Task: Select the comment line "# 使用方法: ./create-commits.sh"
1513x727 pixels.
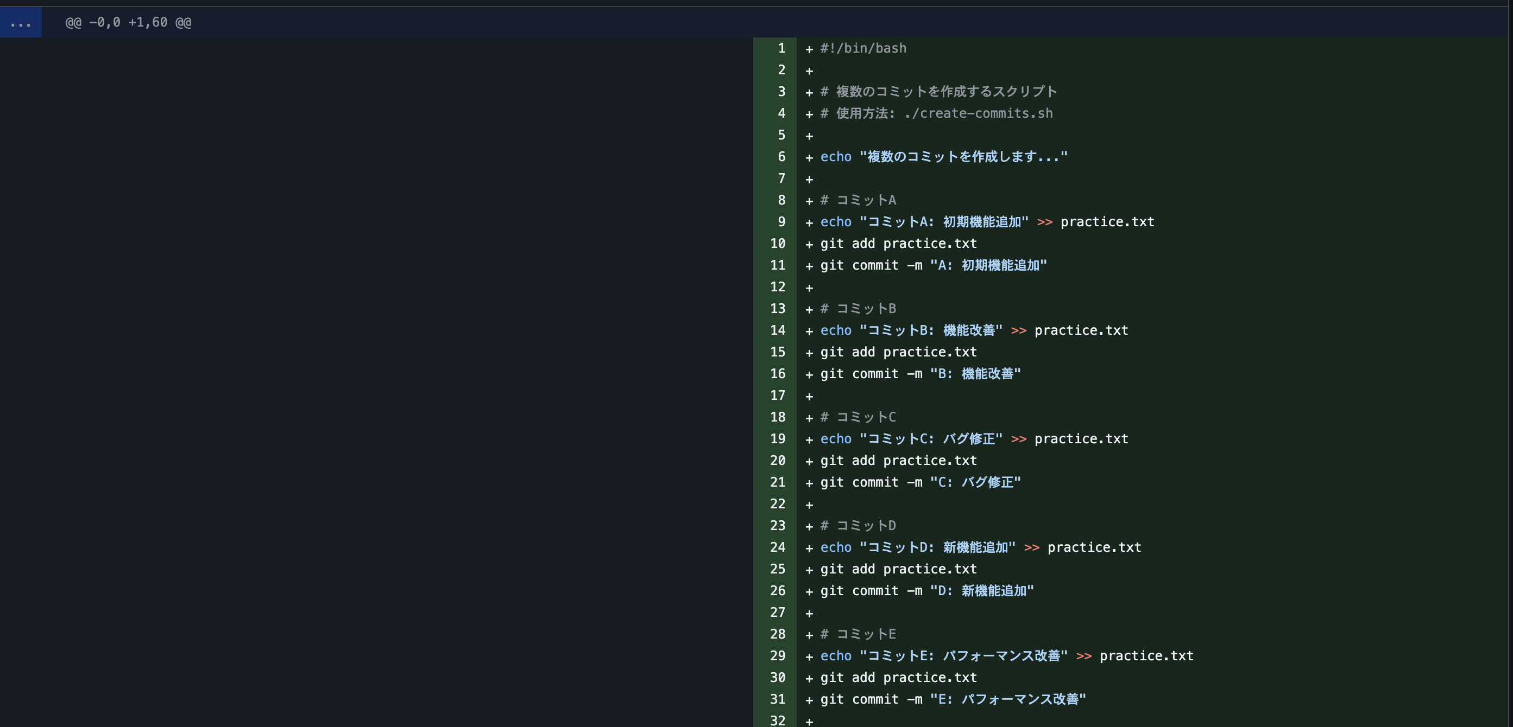Action: pyautogui.click(x=936, y=113)
